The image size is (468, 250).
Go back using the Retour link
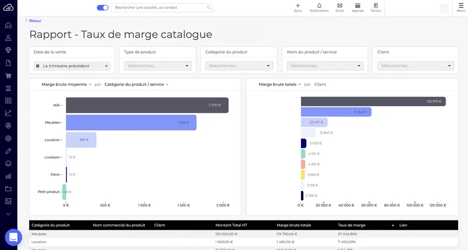coord(33,21)
